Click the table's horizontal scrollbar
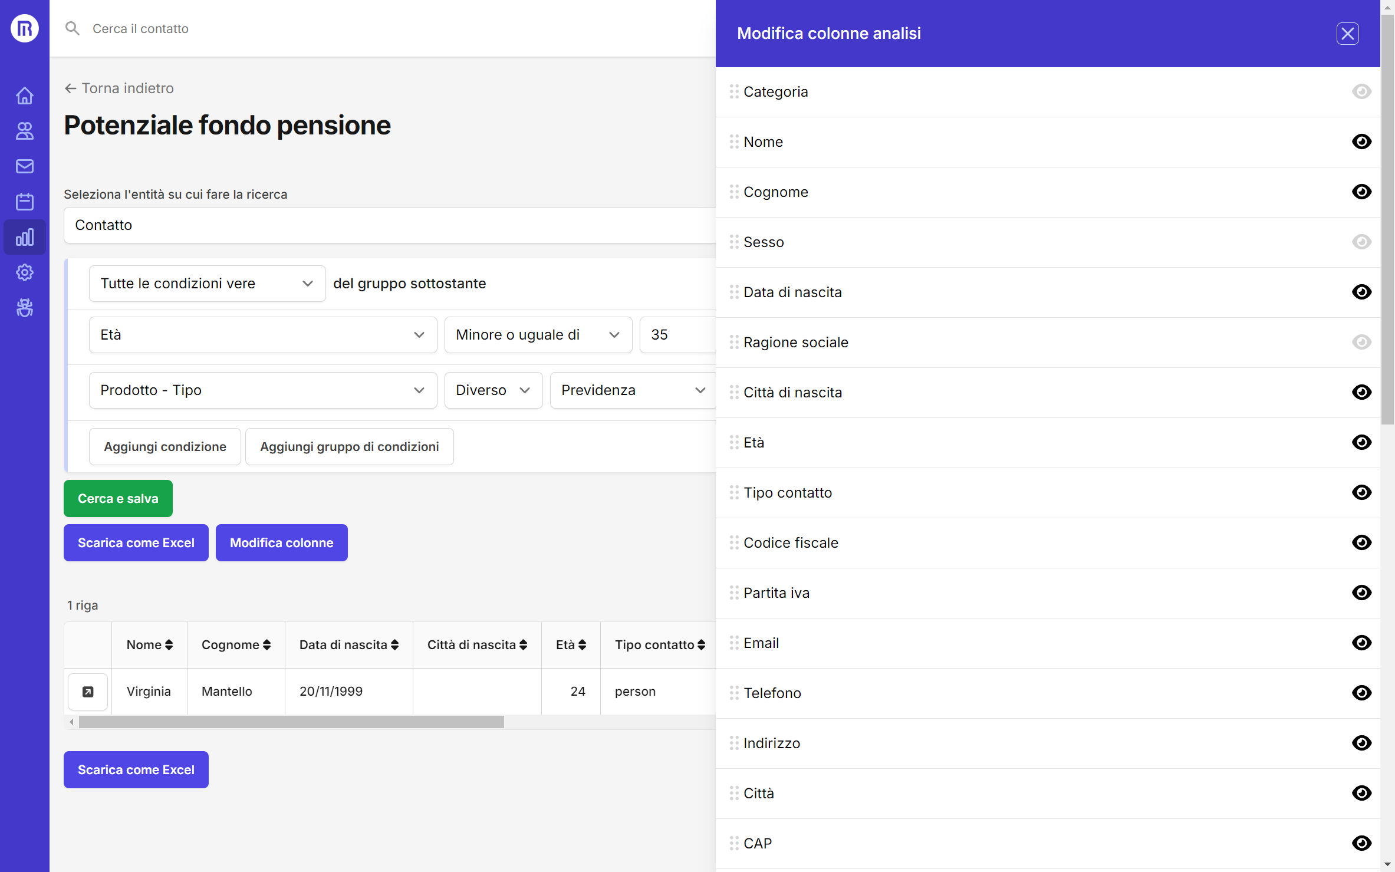The height and width of the screenshot is (872, 1395). point(291,722)
